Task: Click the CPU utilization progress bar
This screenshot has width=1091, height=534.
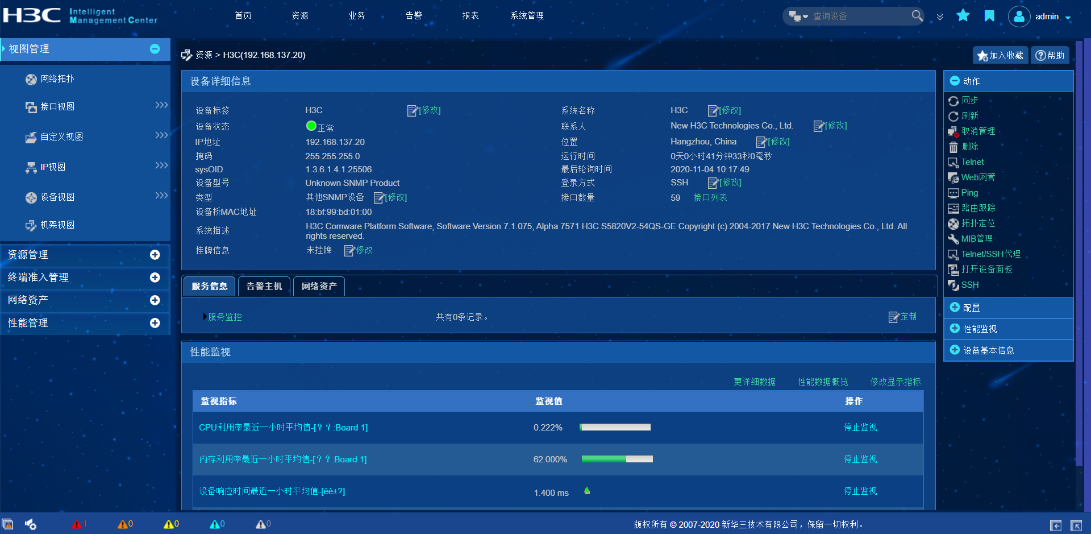Action: point(615,427)
